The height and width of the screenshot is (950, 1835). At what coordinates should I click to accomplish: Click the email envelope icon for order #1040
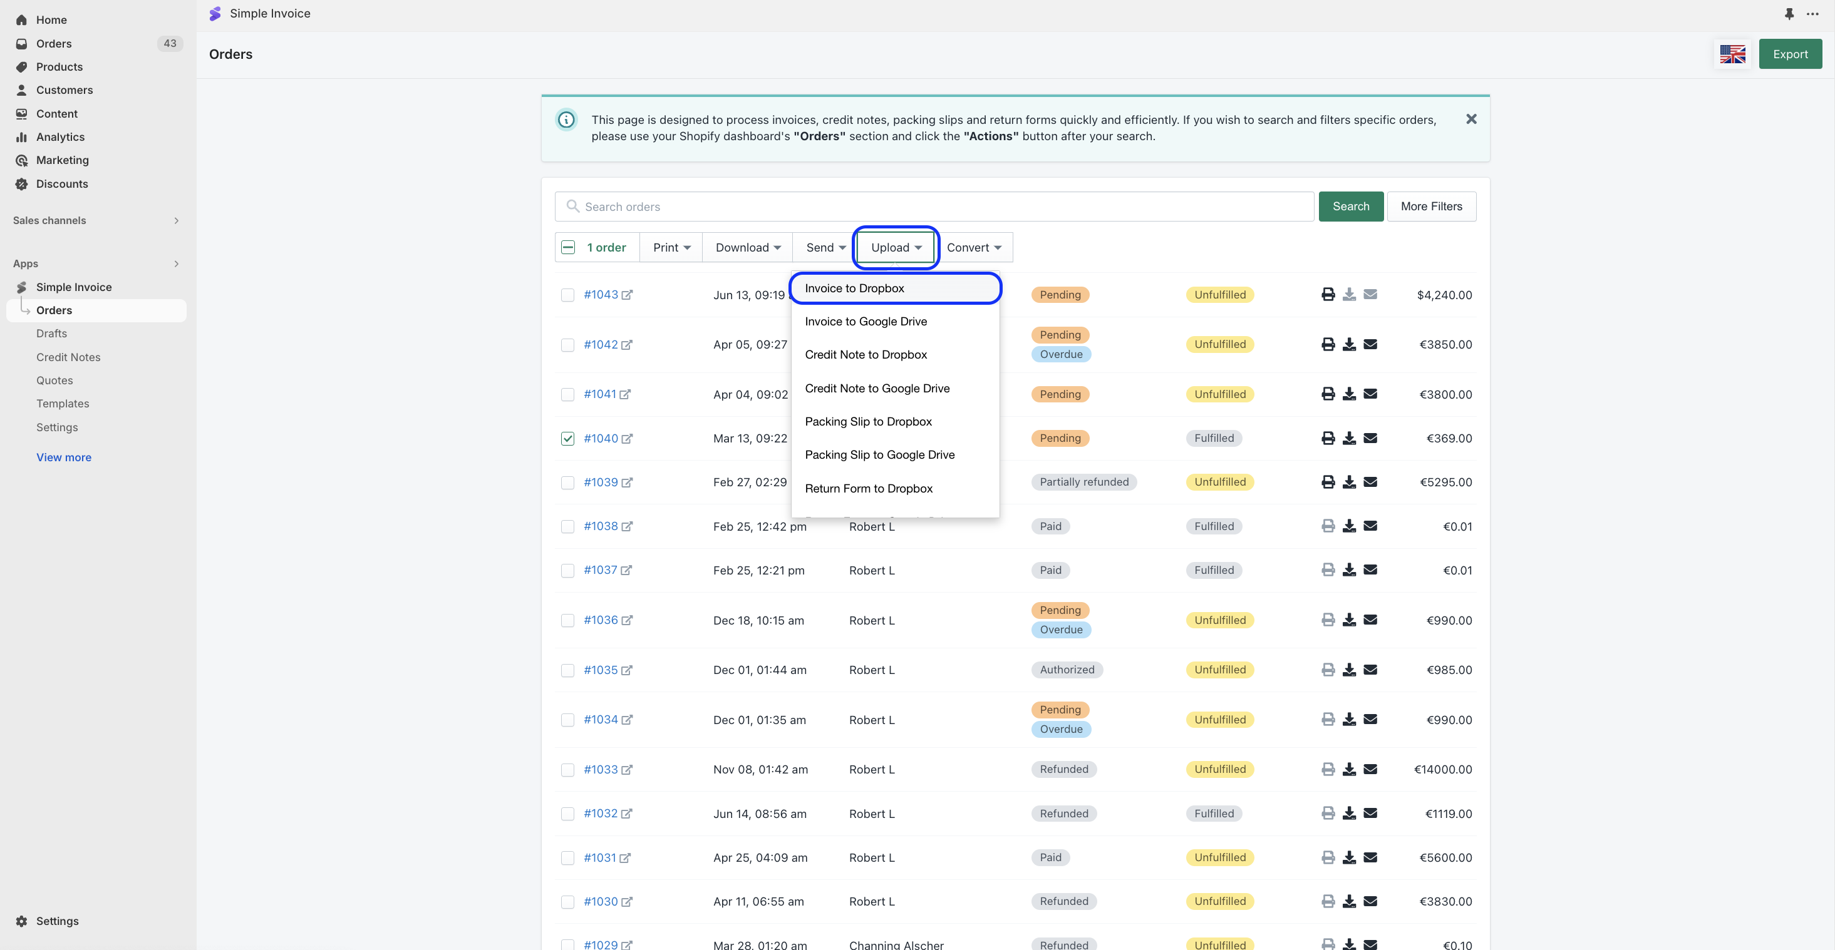pyautogui.click(x=1370, y=438)
